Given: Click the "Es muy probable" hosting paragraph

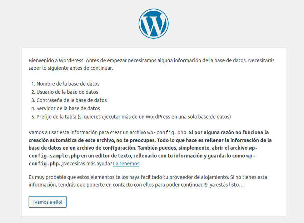Looking at the screenshot, I should [148, 181].
